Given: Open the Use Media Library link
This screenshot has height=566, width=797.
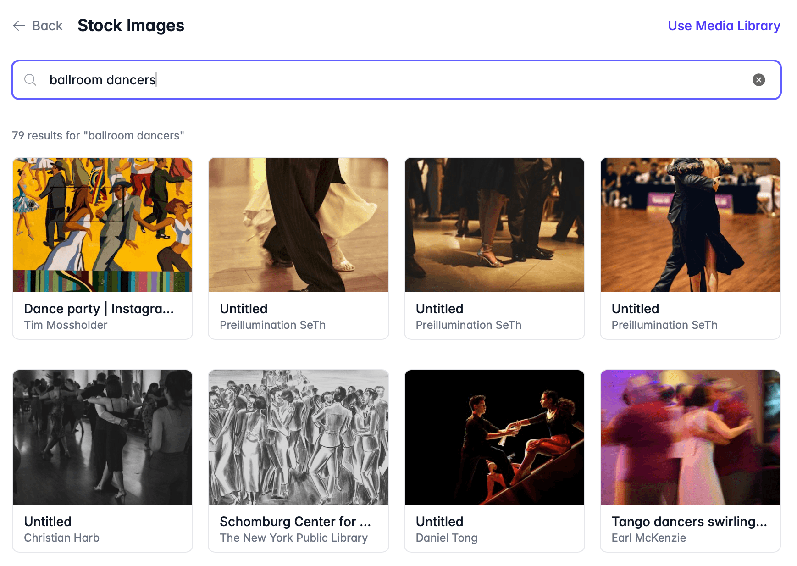Looking at the screenshot, I should [724, 26].
